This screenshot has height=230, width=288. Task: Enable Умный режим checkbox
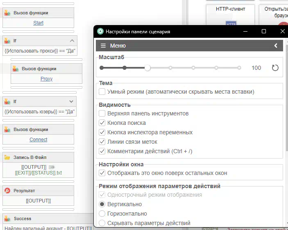click(x=102, y=92)
